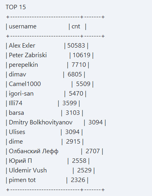
Task: Click the Ulises username
Action: pyautogui.click(x=17, y=132)
